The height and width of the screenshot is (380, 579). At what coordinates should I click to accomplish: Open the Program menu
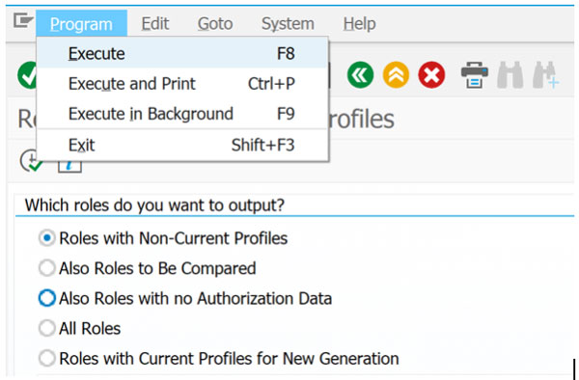pyautogui.click(x=81, y=23)
